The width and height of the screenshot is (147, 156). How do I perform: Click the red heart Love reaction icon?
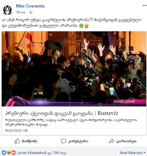coord(14,153)
